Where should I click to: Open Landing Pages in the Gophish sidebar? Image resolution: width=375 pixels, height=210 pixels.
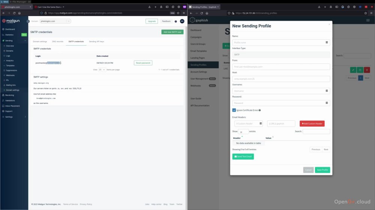coord(198,58)
